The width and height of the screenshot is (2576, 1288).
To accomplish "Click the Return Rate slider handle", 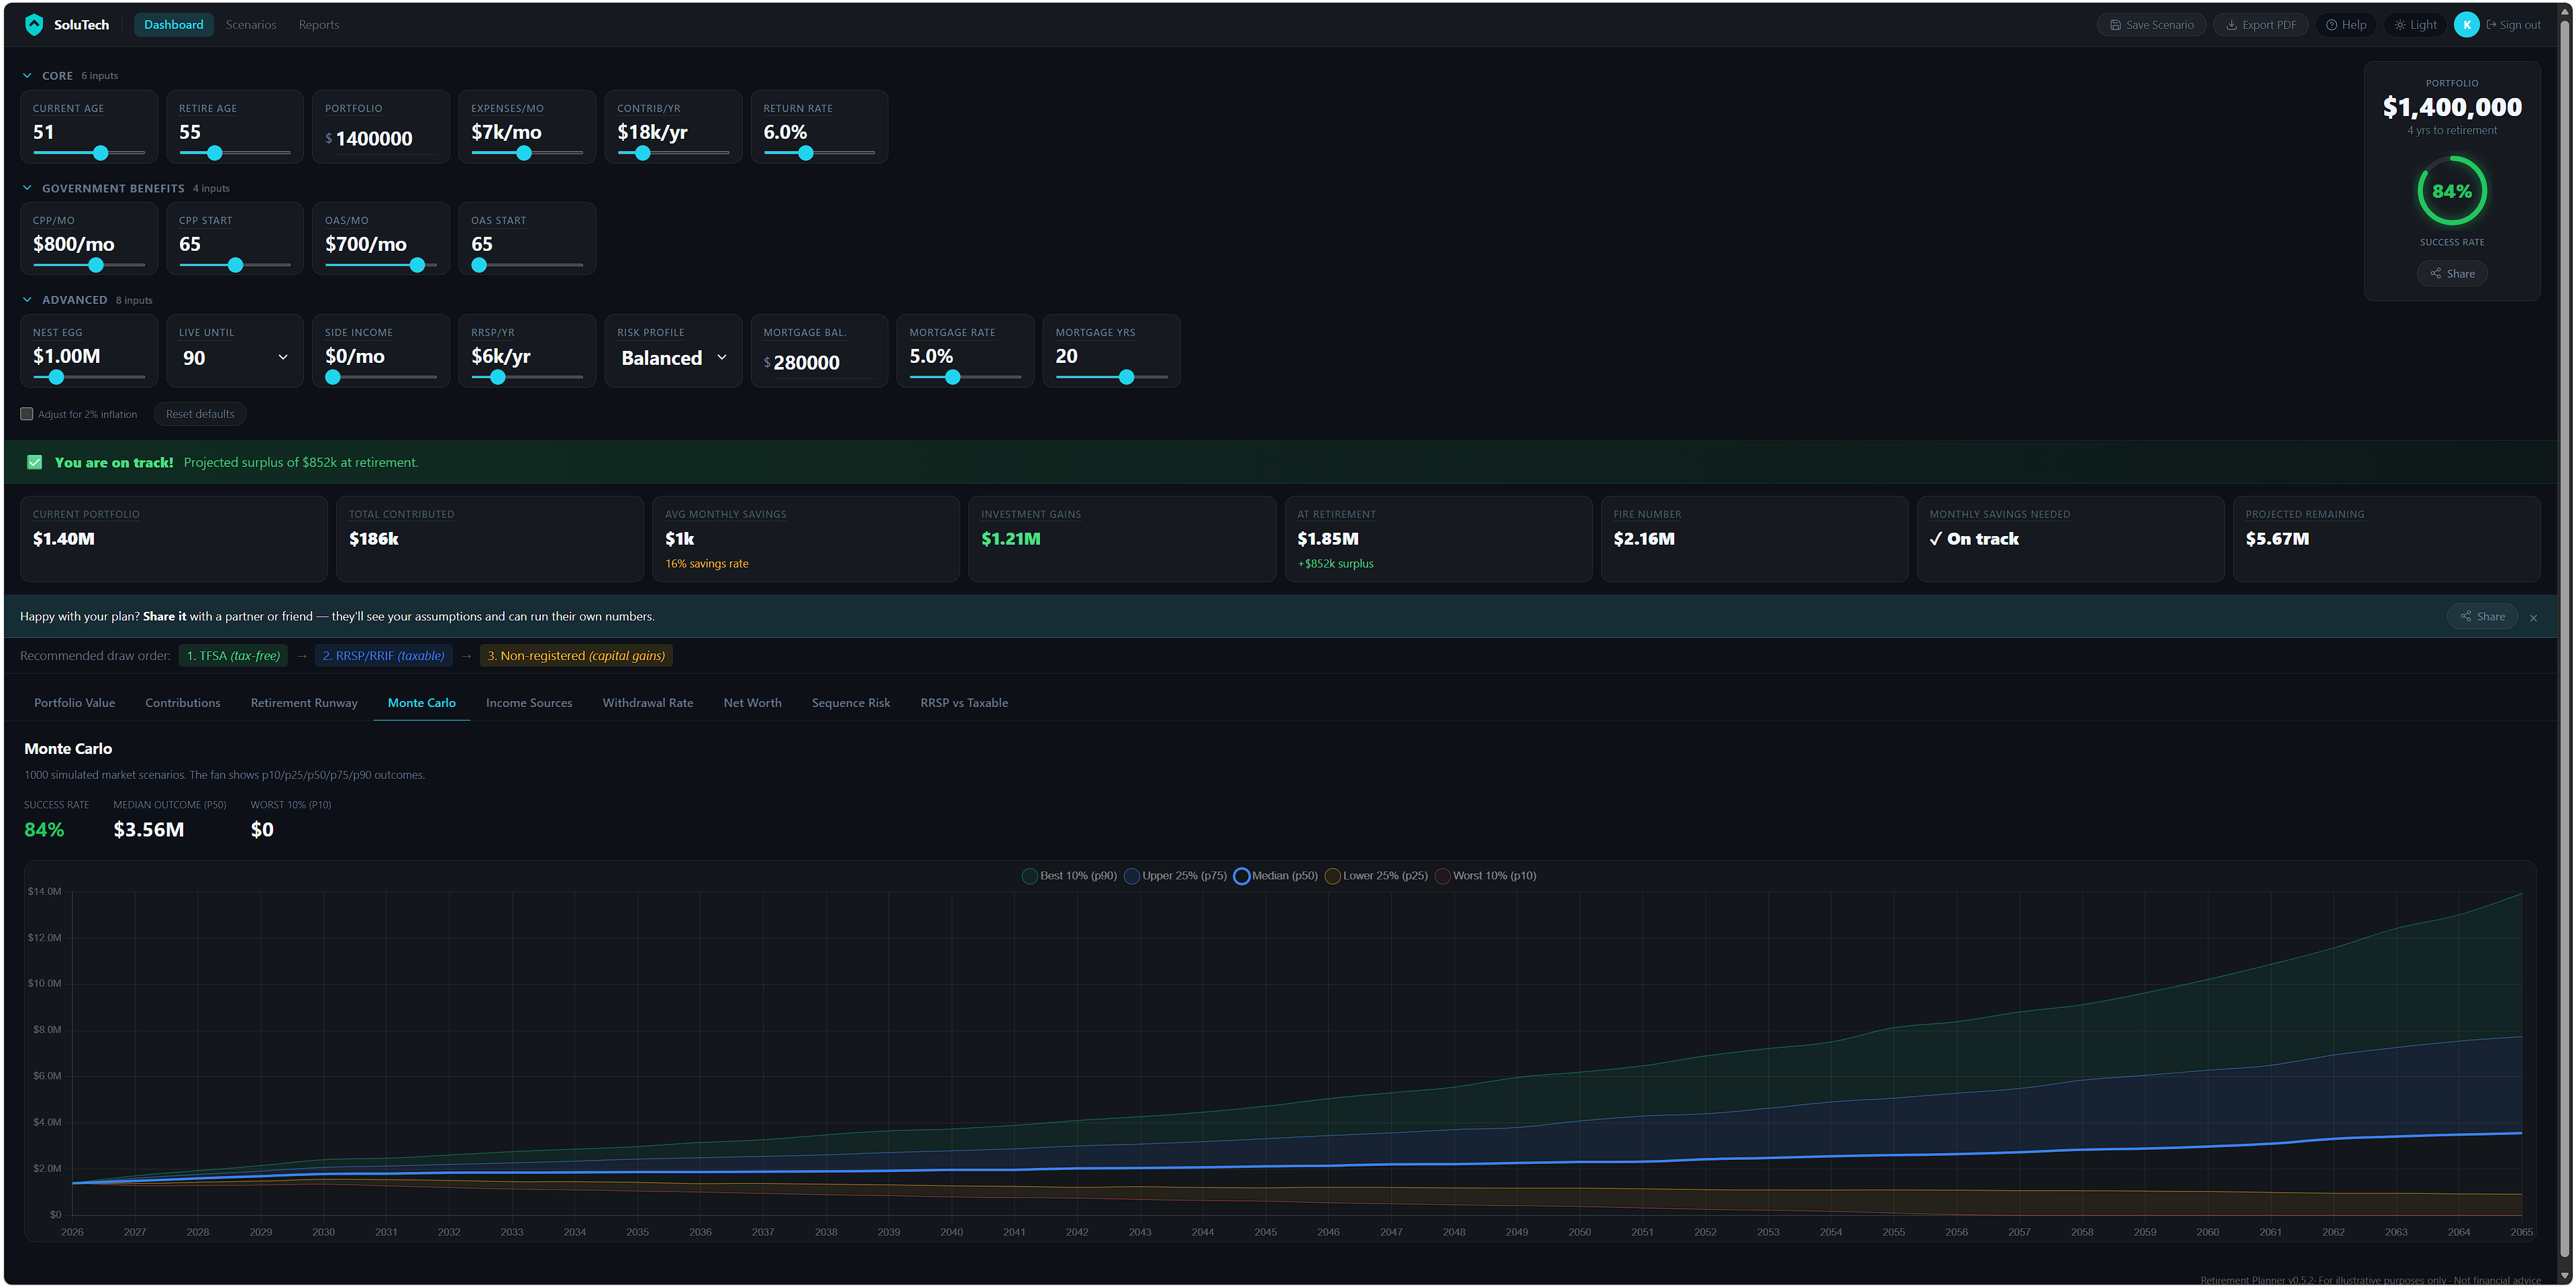I will (x=806, y=153).
